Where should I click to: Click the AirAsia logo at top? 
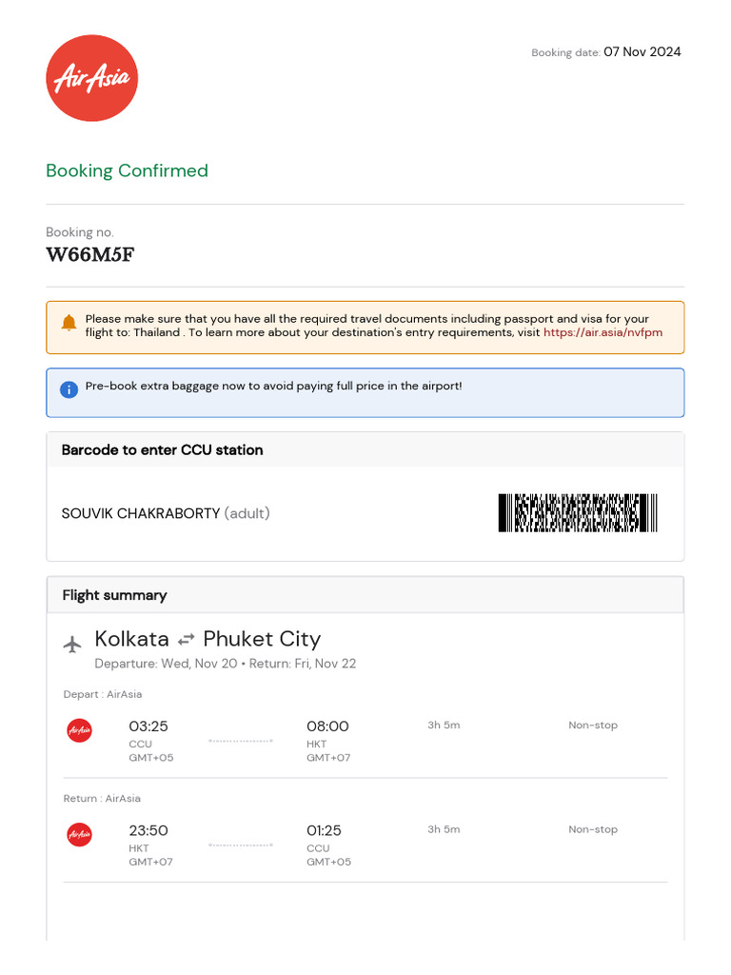coord(91,78)
